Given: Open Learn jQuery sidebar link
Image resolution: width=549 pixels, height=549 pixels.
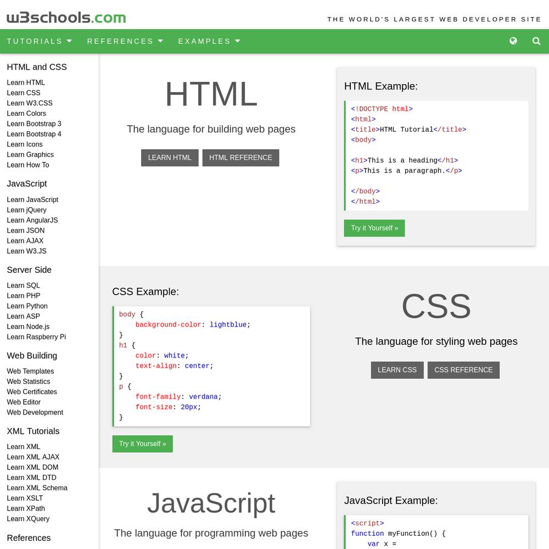Looking at the screenshot, I should click(x=26, y=210).
